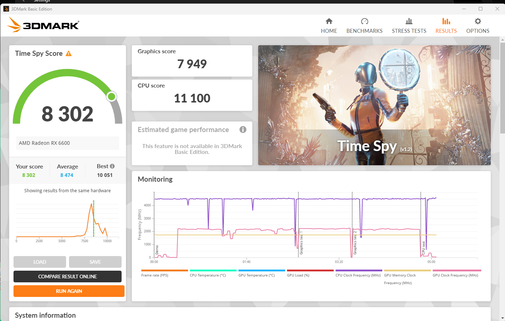The width and height of the screenshot is (505, 321).
Task: Click the Time Spy Score heading
Action: click(39, 54)
